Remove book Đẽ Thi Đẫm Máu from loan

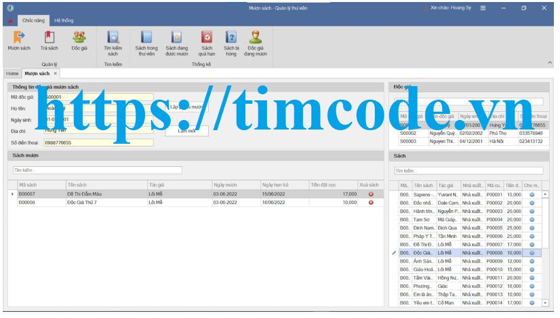[371, 194]
